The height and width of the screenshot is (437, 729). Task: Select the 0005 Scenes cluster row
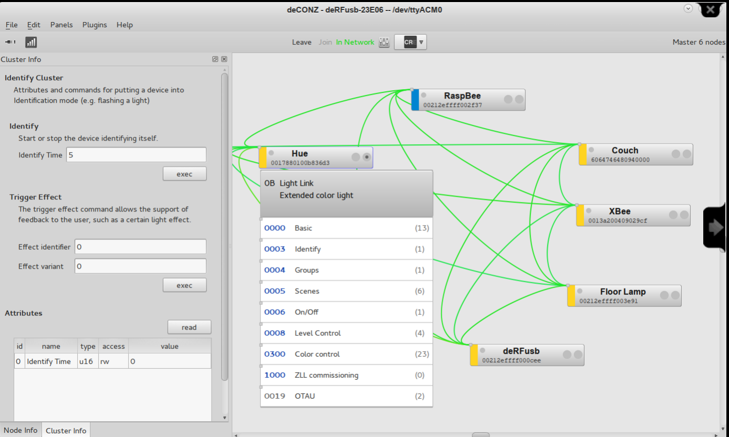[x=347, y=291]
